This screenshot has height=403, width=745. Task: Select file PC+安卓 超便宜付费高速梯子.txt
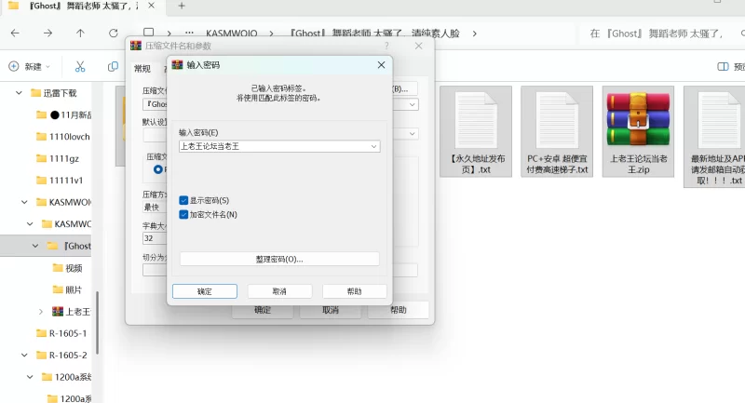[557, 131]
